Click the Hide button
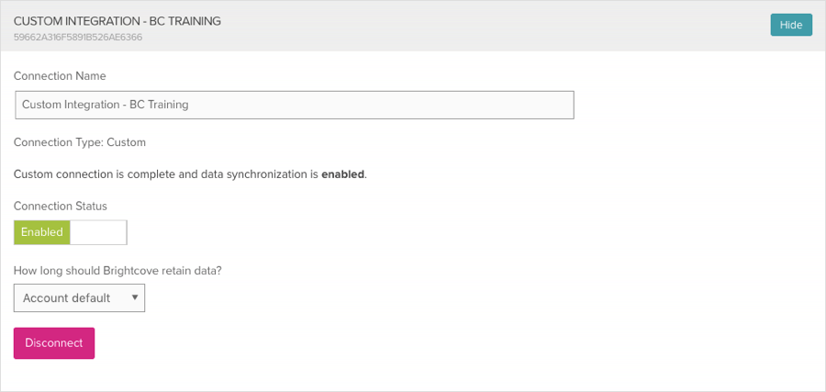This screenshot has width=826, height=392. tap(790, 25)
